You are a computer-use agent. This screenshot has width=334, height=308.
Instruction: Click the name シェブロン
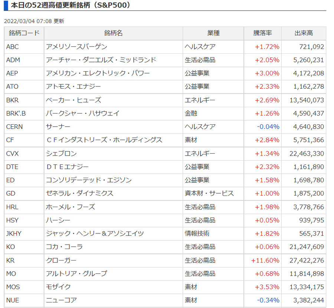(x=61, y=154)
